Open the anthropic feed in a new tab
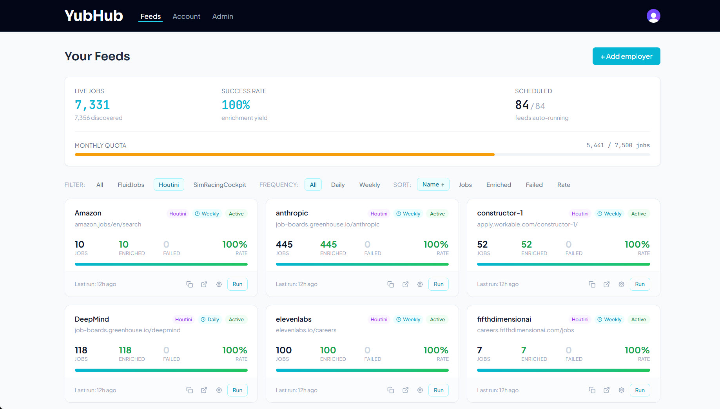 pyautogui.click(x=405, y=284)
